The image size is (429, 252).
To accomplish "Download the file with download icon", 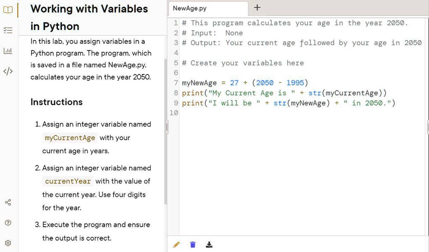I will click(209, 244).
